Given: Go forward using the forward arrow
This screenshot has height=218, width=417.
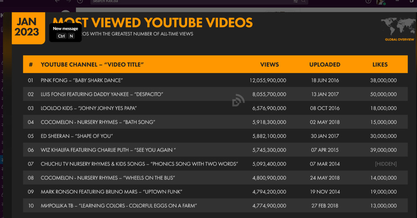Looking at the screenshot, I should pos(68,1).
